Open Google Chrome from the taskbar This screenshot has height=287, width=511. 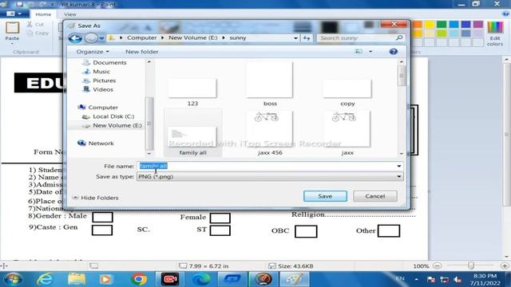pyautogui.click(x=139, y=279)
